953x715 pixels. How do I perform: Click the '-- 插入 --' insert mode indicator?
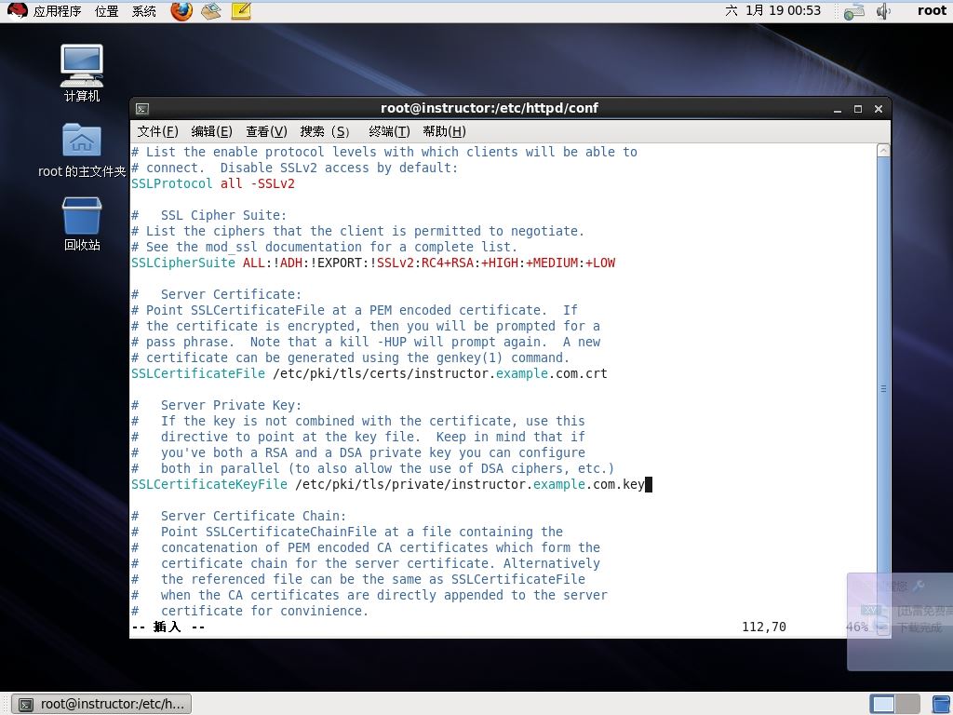click(168, 627)
